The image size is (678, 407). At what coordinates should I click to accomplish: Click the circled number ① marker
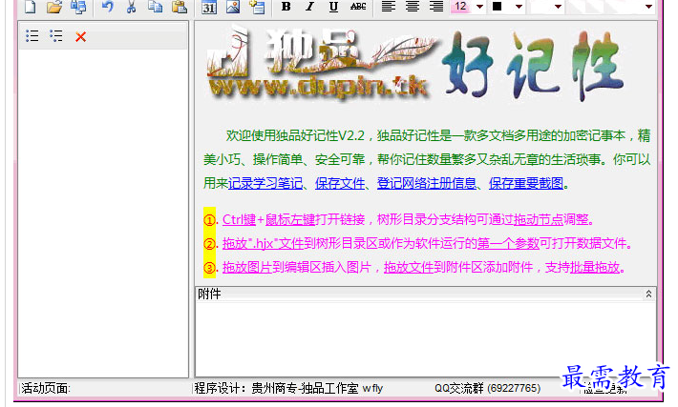click(209, 220)
